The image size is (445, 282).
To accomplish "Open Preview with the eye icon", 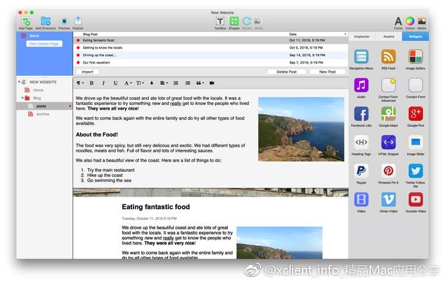I will point(64,21).
